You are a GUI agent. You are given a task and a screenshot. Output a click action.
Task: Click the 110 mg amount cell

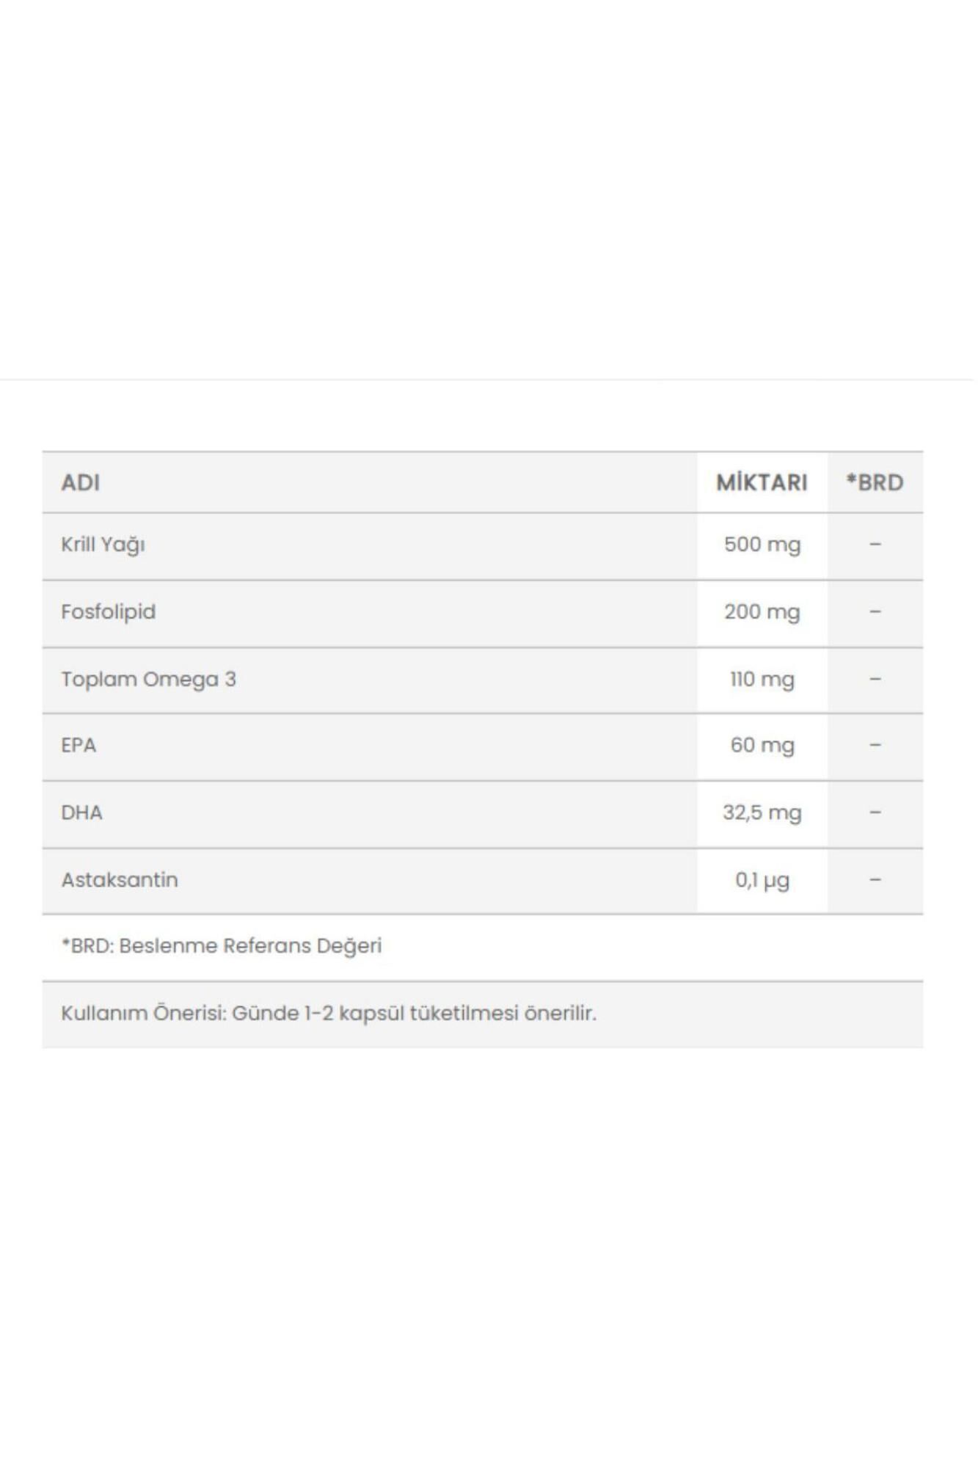(x=762, y=680)
